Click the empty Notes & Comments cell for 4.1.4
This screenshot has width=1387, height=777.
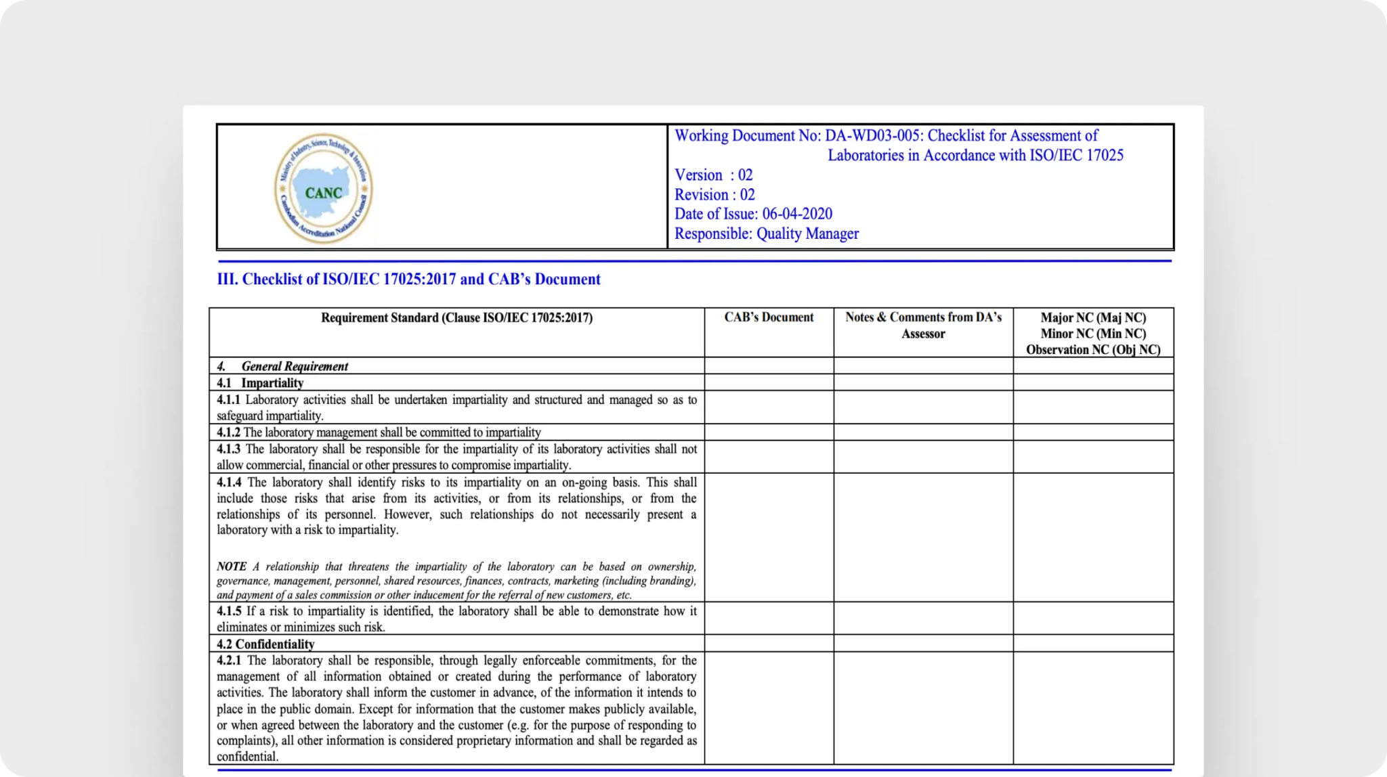point(923,537)
